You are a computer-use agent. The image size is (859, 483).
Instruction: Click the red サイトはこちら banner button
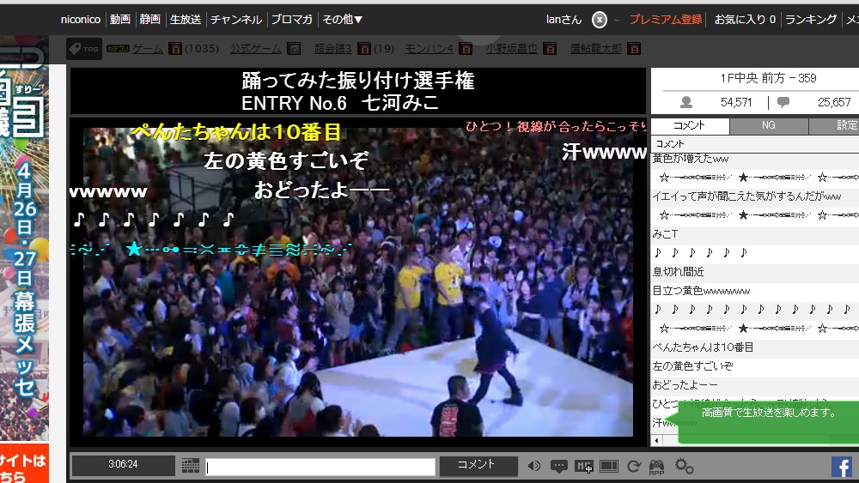point(24,462)
